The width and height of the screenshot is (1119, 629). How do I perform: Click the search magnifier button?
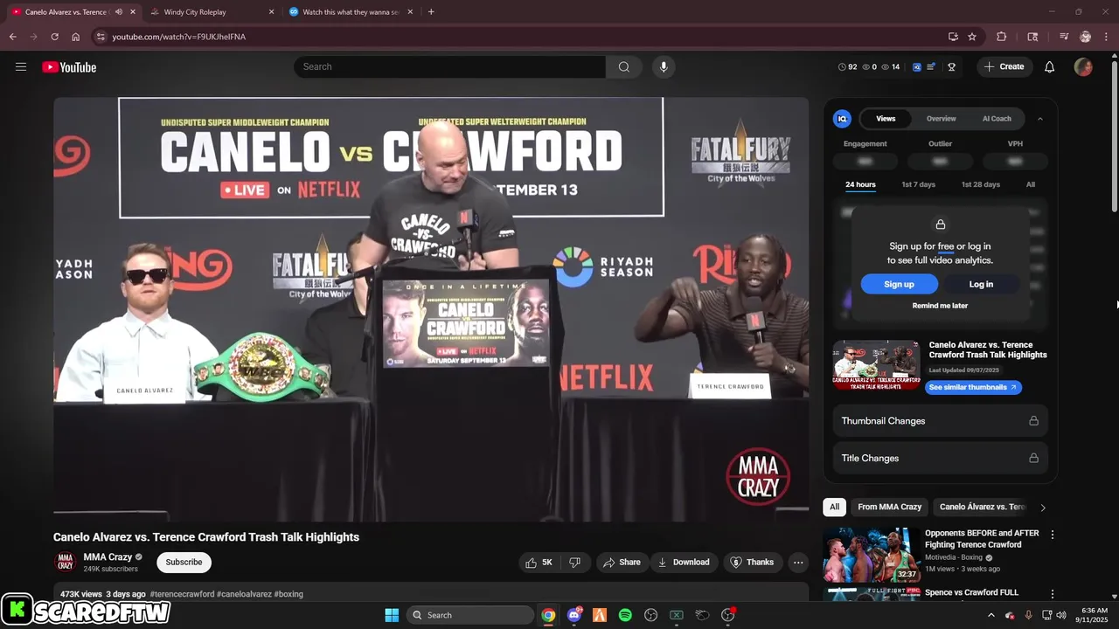point(623,66)
